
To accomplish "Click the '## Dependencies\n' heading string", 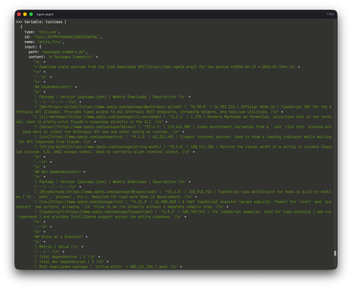I will [x=53, y=87].
